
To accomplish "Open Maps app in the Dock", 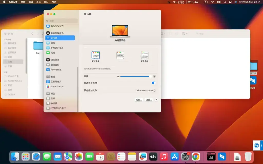I will [x=68, y=157].
